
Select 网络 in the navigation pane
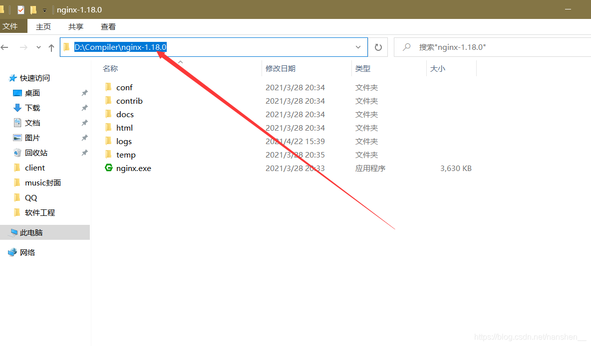(x=27, y=252)
